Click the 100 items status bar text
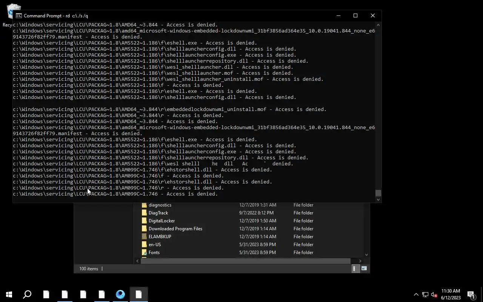 pyautogui.click(x=89, y=269)
